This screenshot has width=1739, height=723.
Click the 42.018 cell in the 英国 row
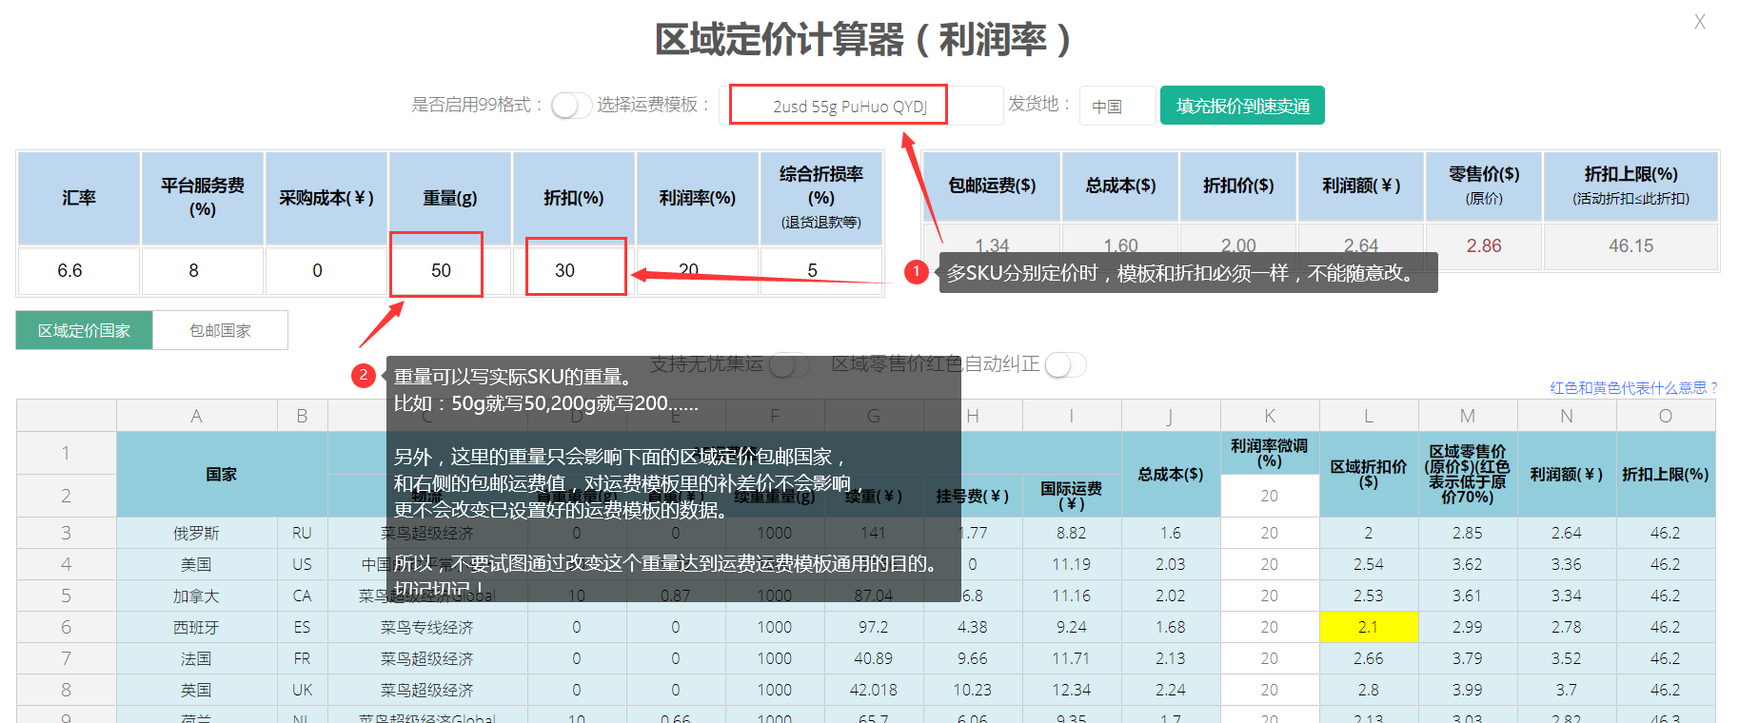tap(873, 690)
